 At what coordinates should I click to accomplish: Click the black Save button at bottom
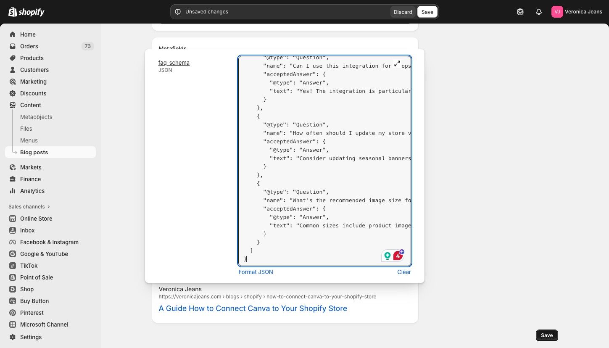[x=547, y=335]
